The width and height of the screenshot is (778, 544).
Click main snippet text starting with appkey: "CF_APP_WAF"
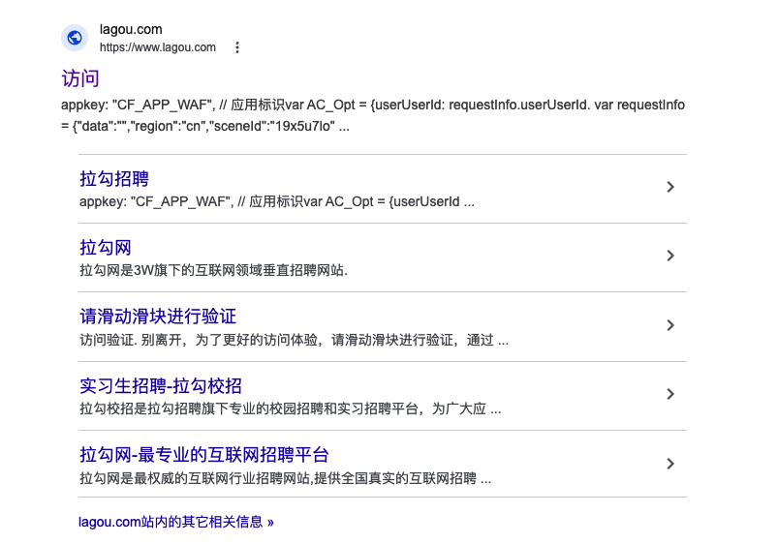pos(373,115)
